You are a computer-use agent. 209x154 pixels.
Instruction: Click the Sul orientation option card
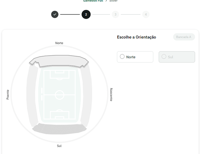point(177,57)
